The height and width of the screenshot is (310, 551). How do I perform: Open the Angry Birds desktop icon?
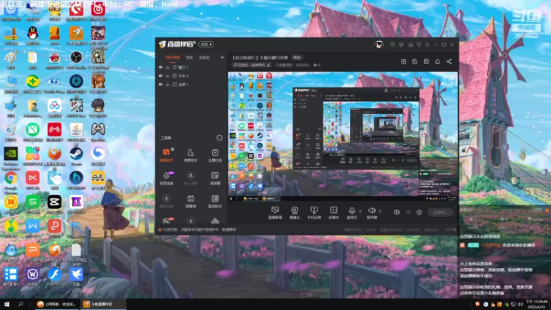pyautogui.click(x=54, y=59)
